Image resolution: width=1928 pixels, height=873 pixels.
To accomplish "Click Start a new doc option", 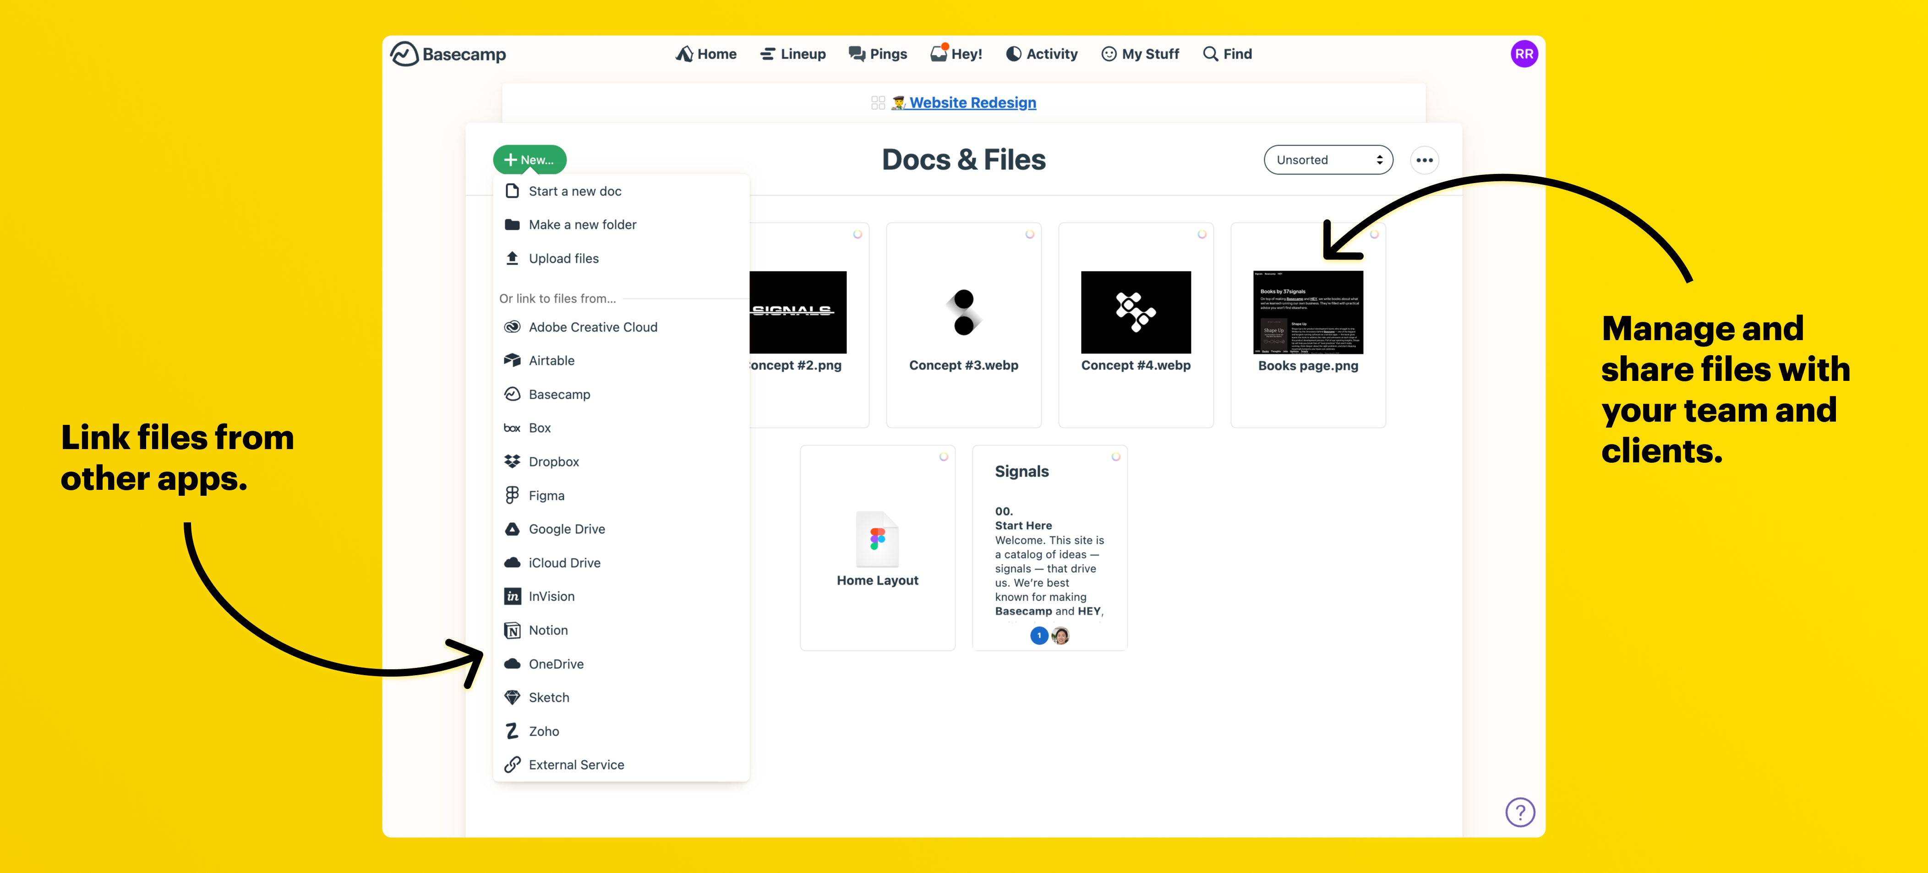I will [x=575, y=191].
